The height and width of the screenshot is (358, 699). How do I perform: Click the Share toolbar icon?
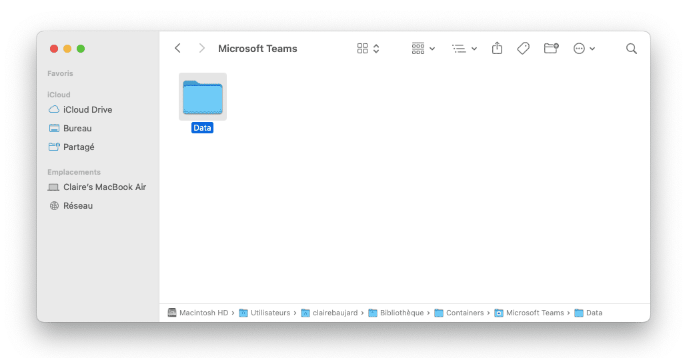coord(497,48)
